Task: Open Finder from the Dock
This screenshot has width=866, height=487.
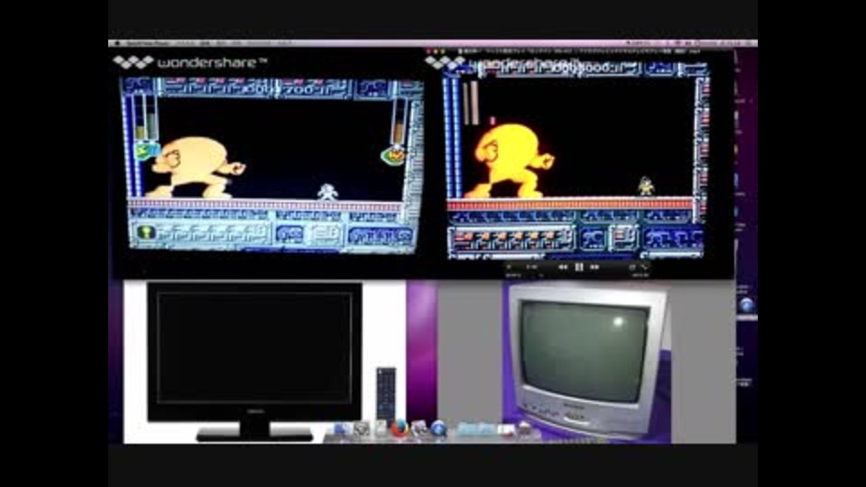Action: (x=341, y=429)
